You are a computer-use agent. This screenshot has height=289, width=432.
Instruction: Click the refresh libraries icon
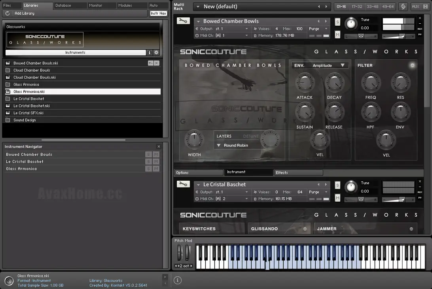click(x=8, y=13)
